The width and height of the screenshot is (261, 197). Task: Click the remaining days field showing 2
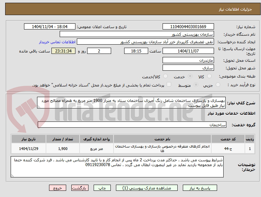point(99,51)
